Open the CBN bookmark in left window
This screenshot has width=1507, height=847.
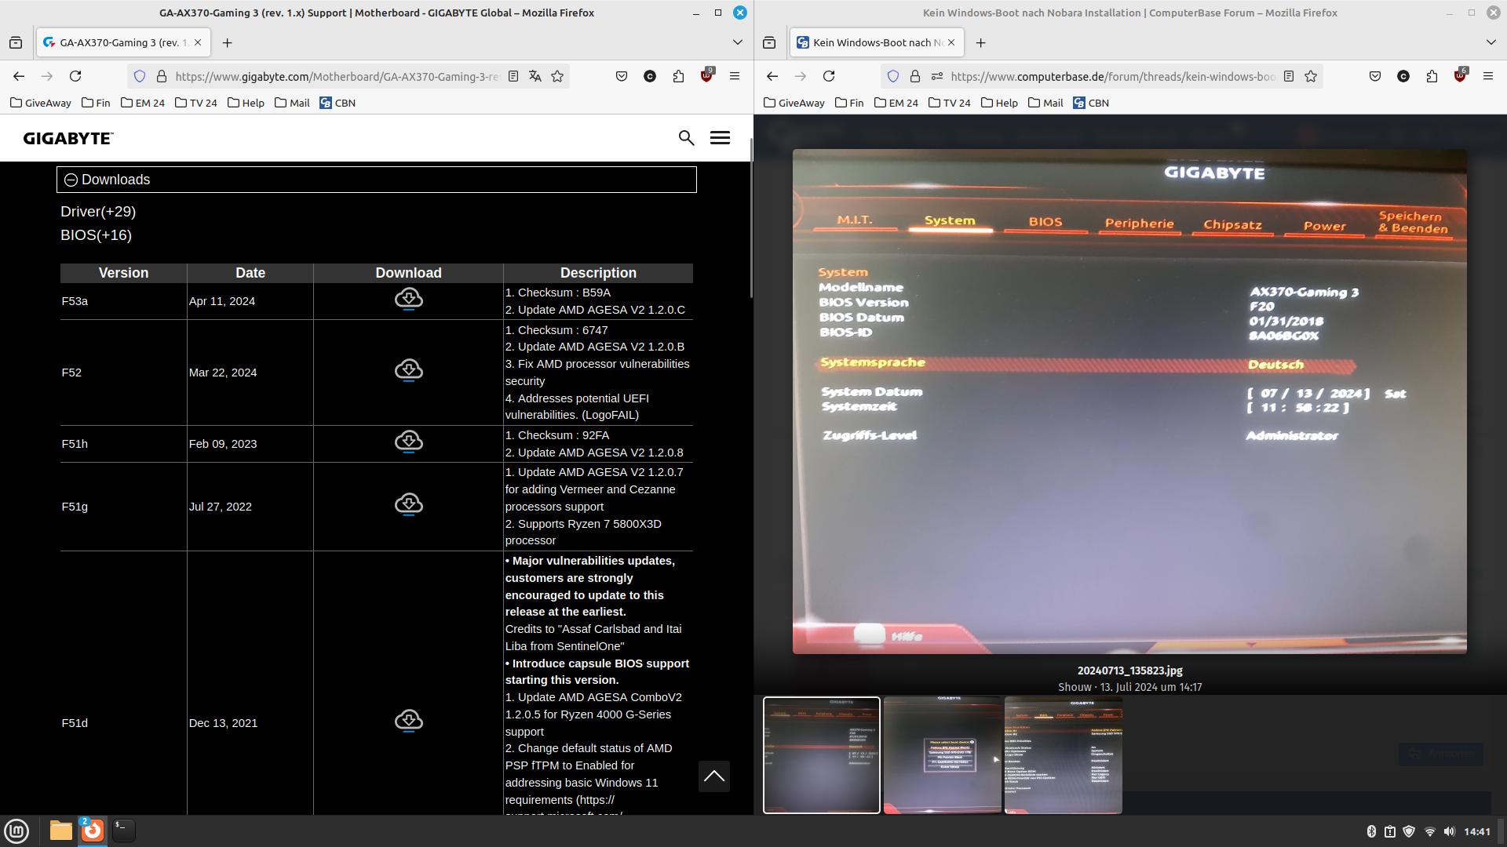(x=338, y=103)
